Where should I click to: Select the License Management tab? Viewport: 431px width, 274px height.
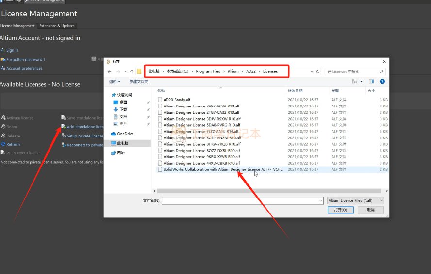(x=18, y=26)
